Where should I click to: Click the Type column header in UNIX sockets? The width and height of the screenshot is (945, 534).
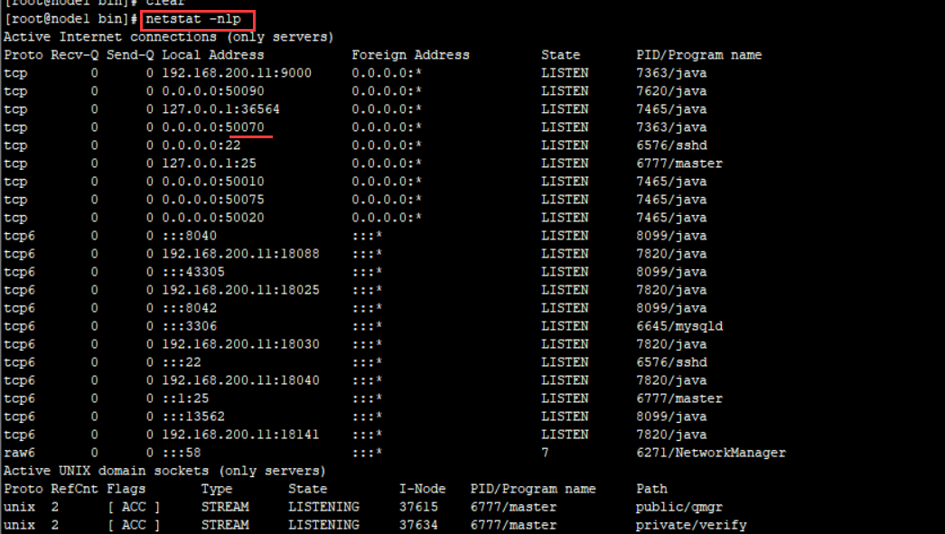click(217, 489)
